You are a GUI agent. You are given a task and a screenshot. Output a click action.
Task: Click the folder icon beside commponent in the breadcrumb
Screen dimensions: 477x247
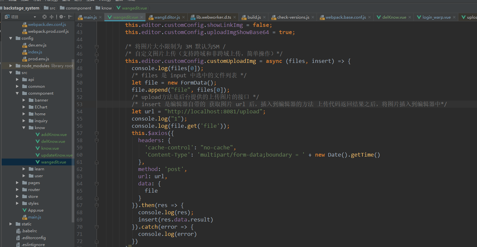62,8
